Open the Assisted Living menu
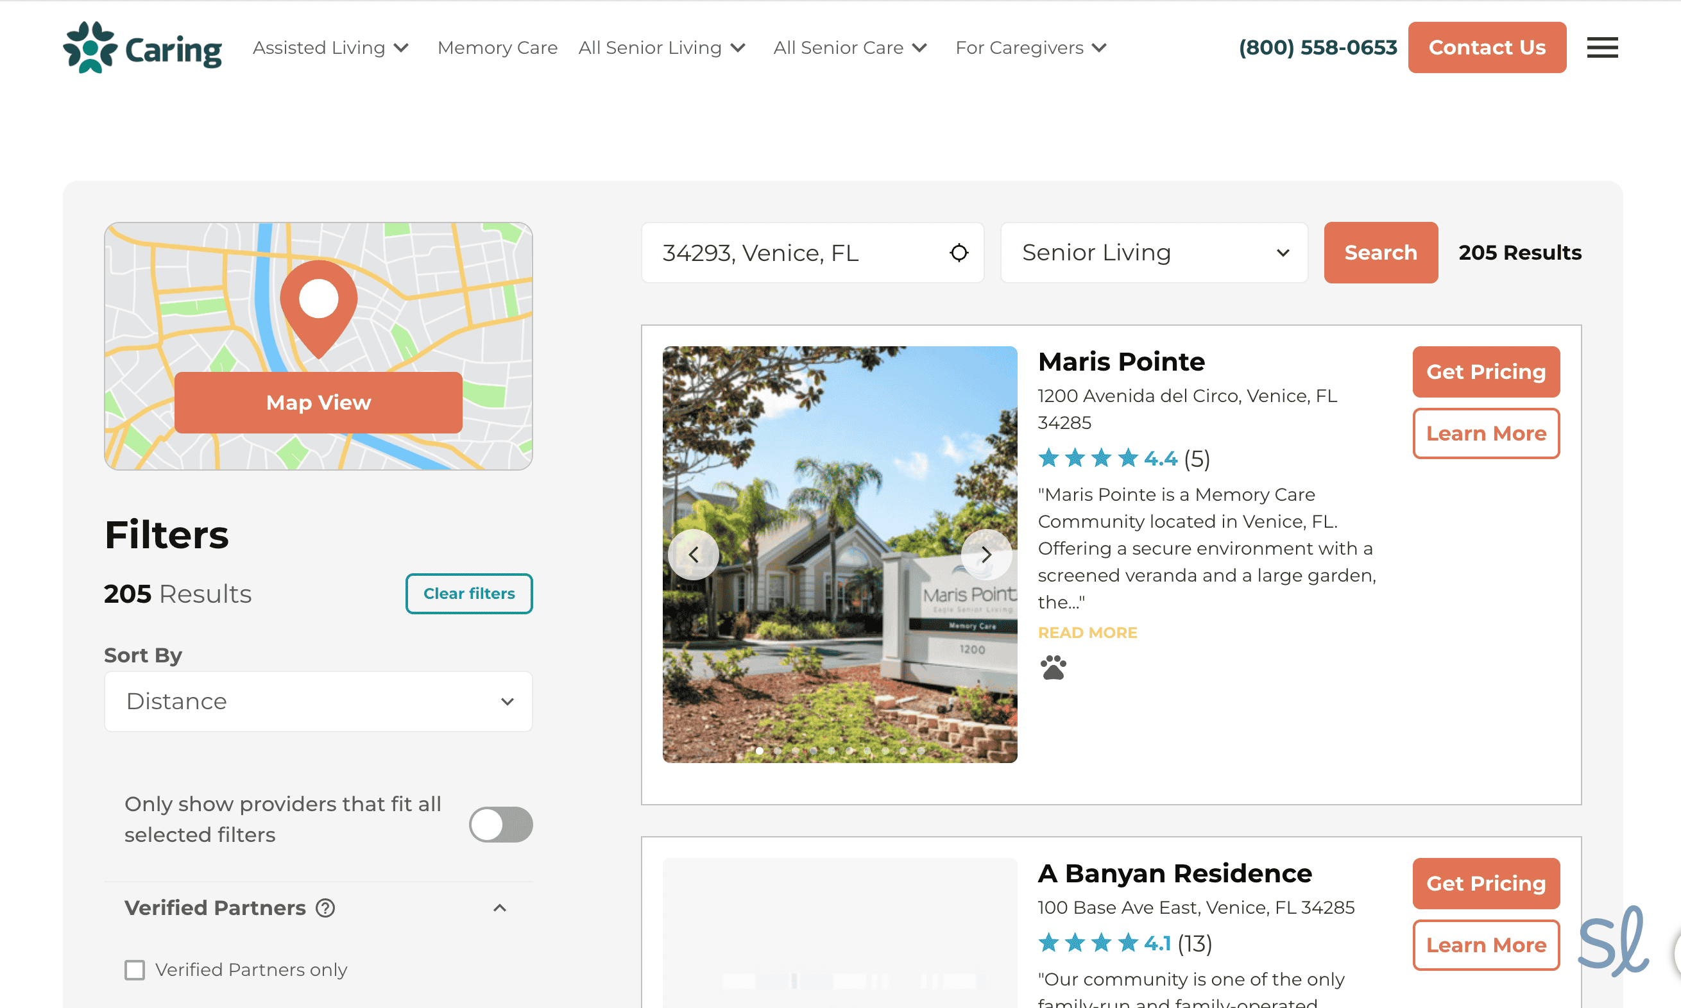 331,47
